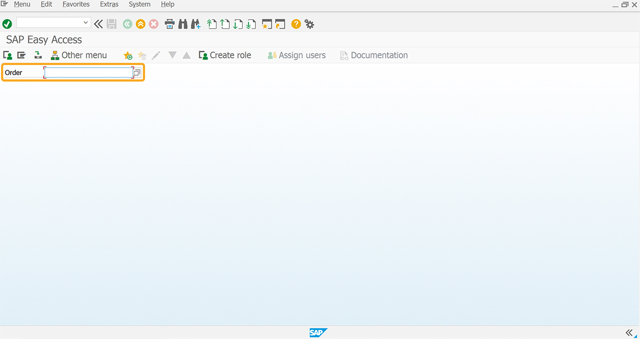Click the Save diskette icon

(111, 24)
